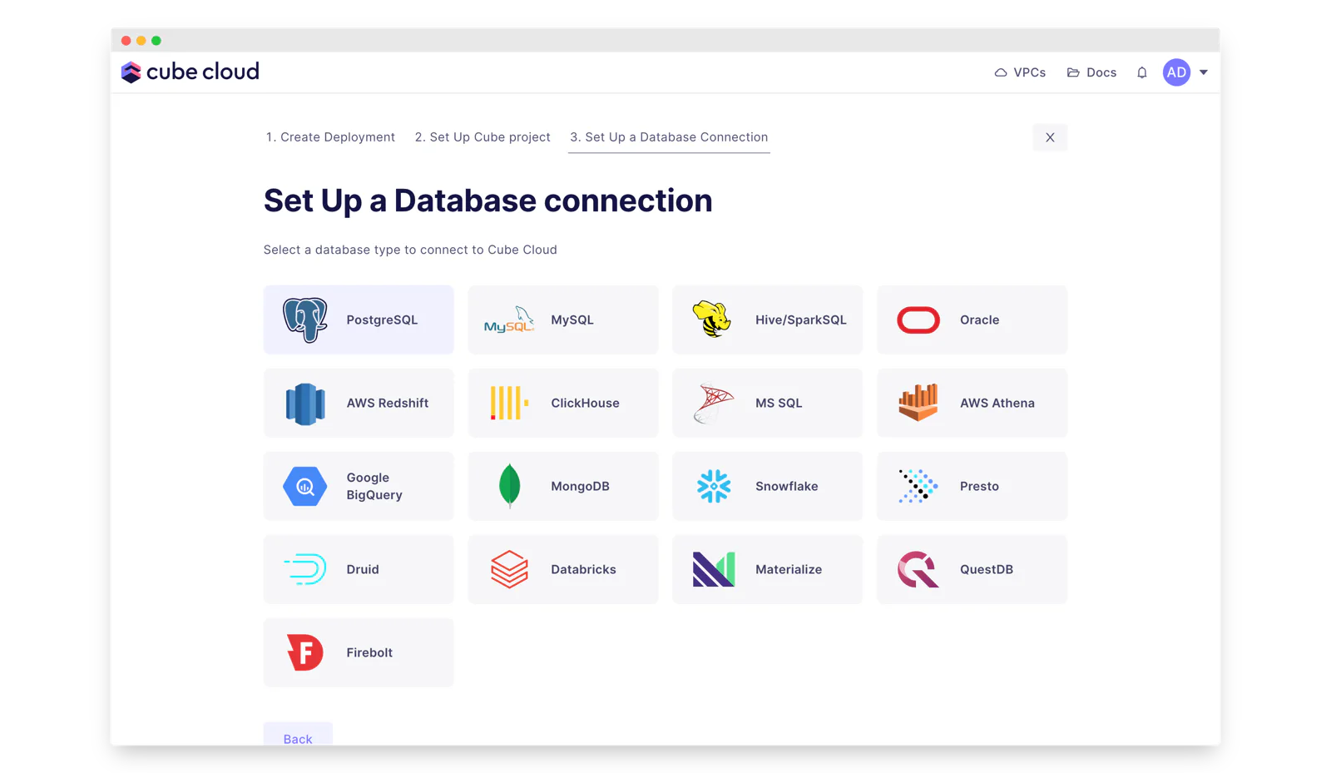1331x773 pixels.
Task: Choose the Druid label
Action: [363, 569]
